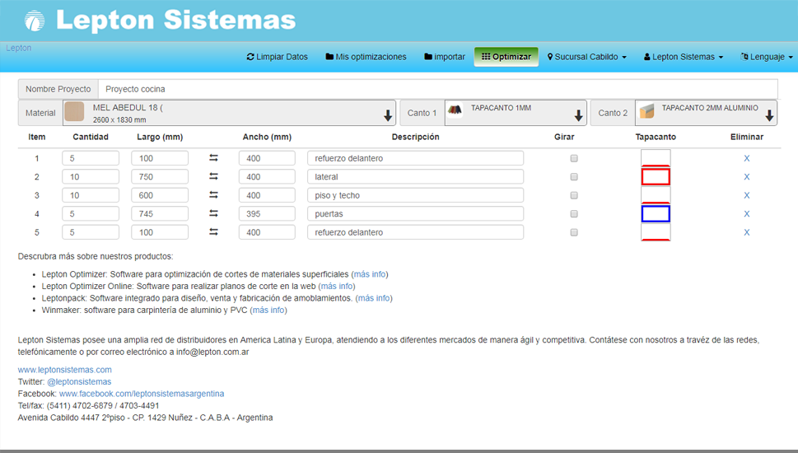798x453 pixels.
Task: Delete item 1 with its X
Action: click(747, 158)
